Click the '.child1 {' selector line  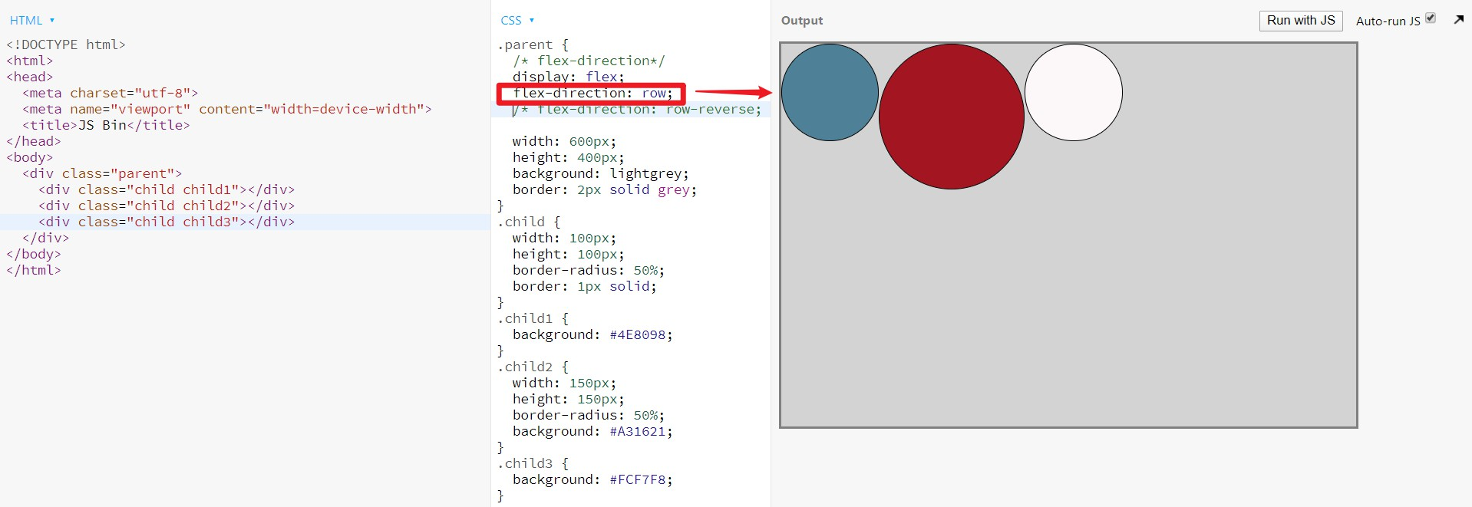[x=533, y=319]
